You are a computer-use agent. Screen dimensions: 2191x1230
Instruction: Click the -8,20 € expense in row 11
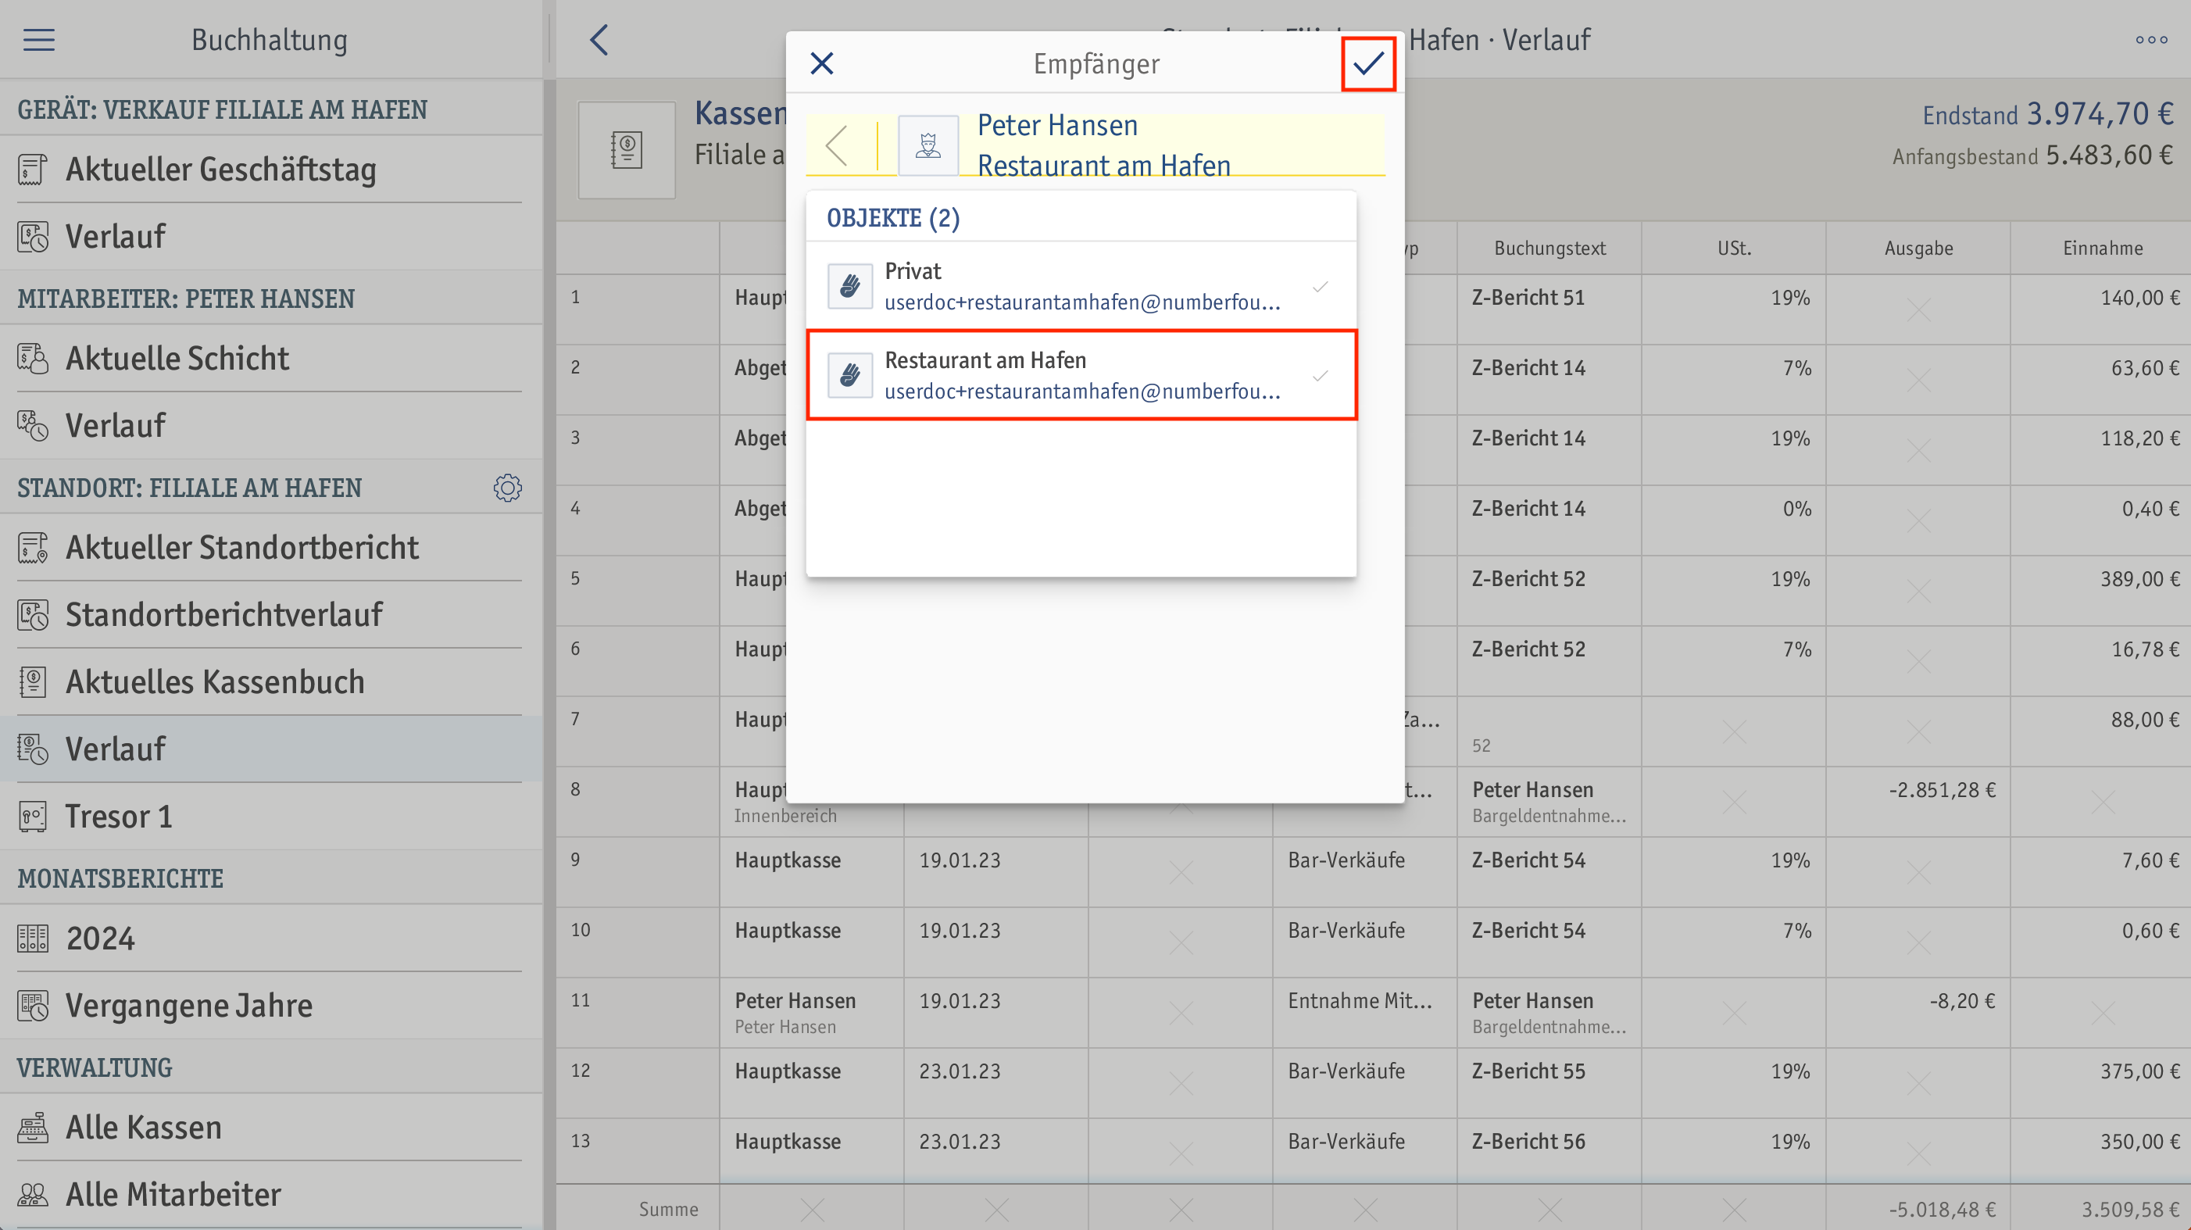1961,1001
